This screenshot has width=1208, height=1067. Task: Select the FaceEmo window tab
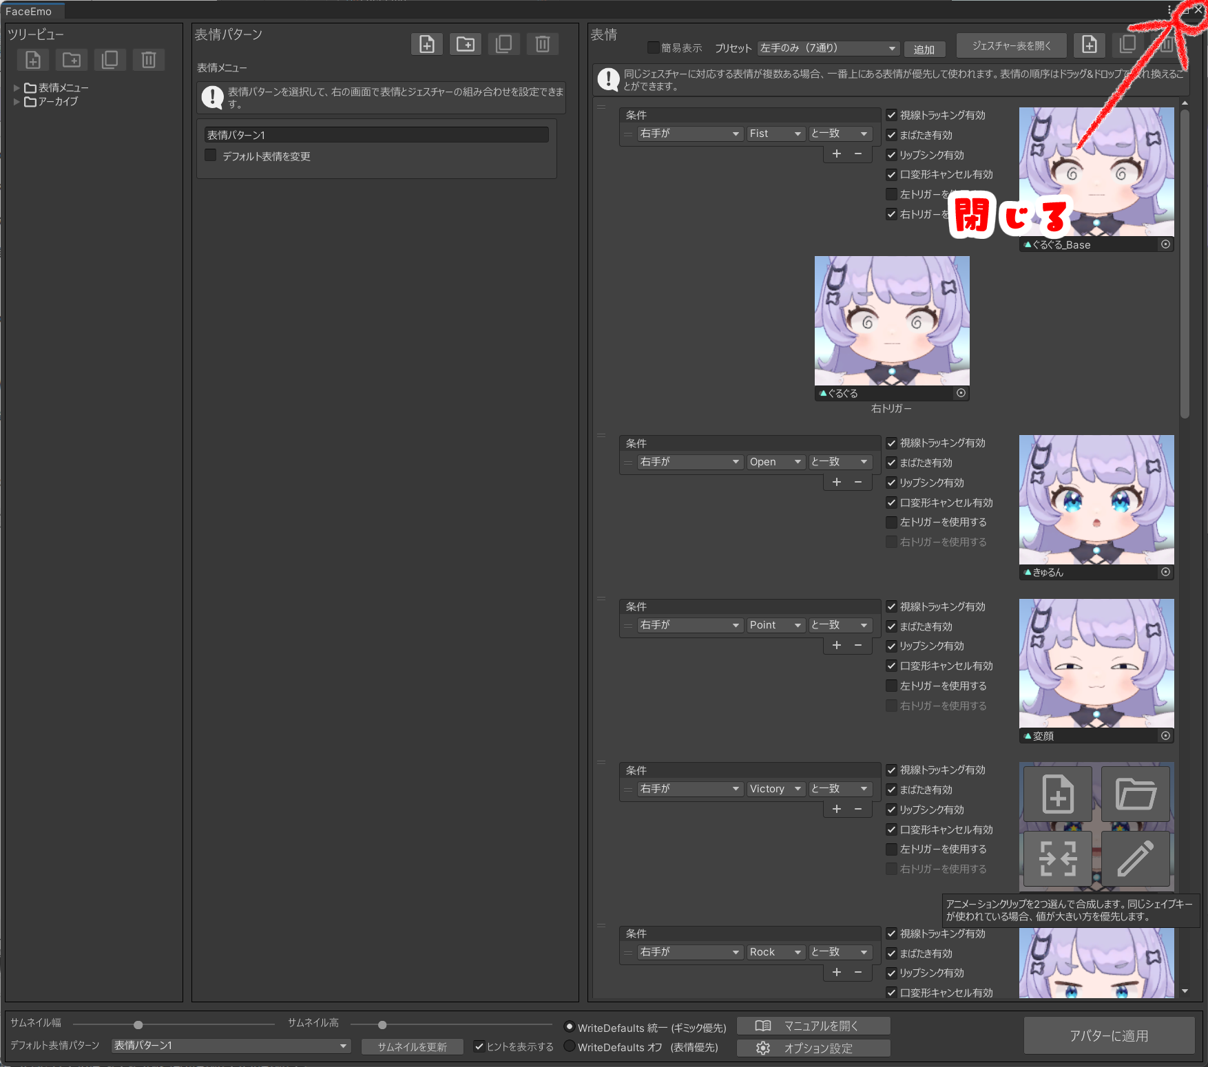[x=29, y=12]
